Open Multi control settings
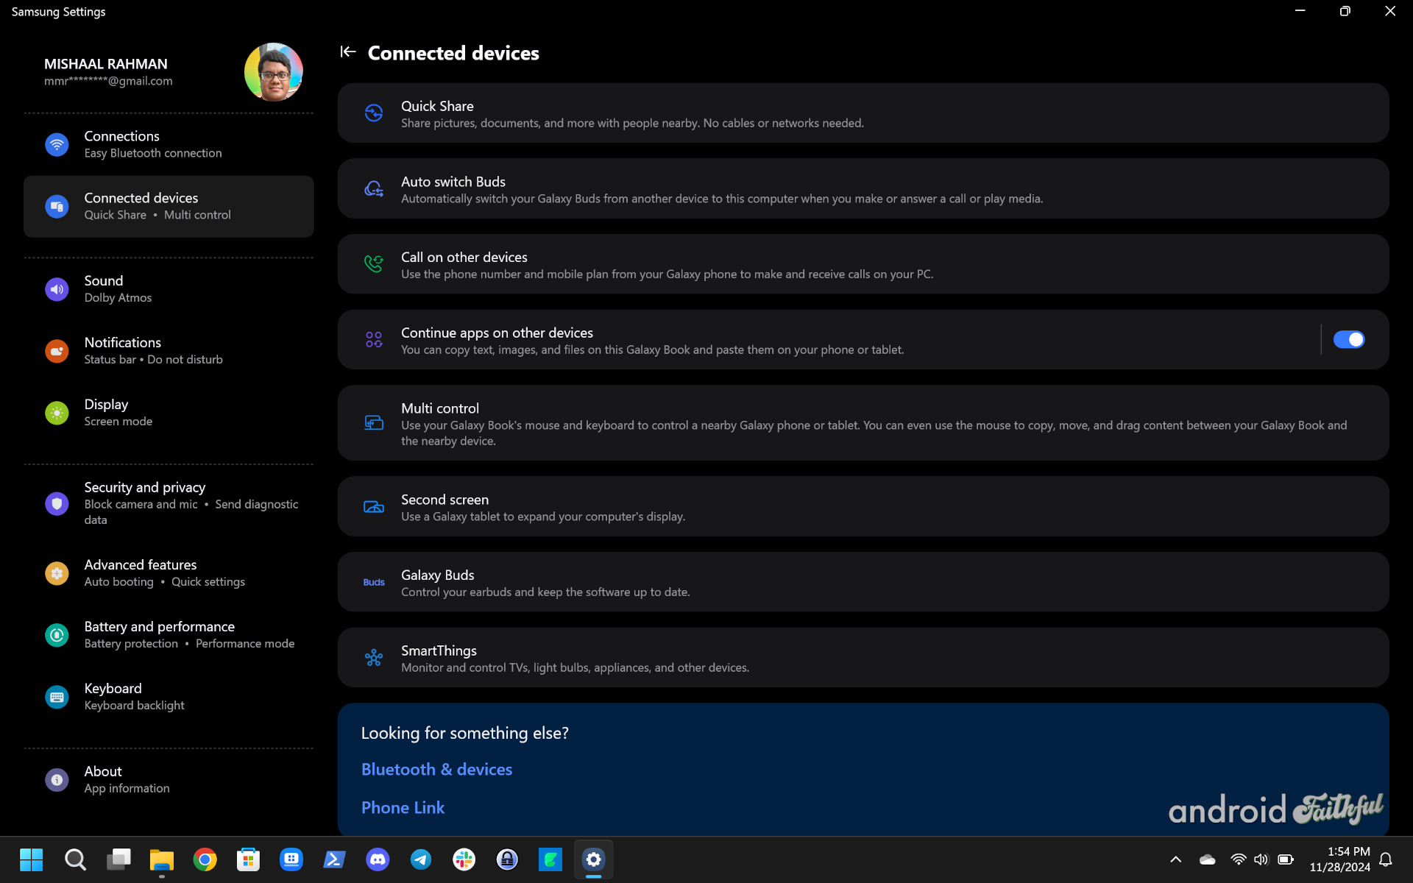This screenshot has height=883, width=1413. click(863, 423)
